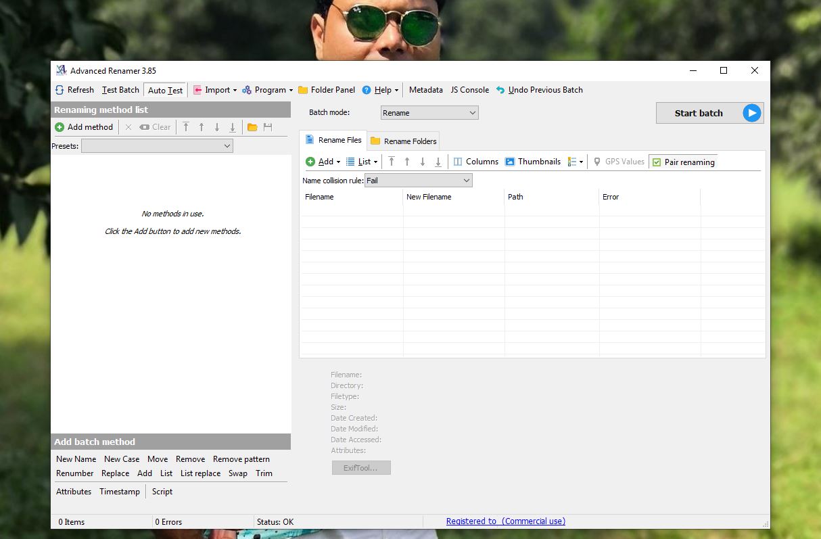Move method to top in method list
Image resolution: width=821 pixels, height=539 pixels.
[186, 127]
